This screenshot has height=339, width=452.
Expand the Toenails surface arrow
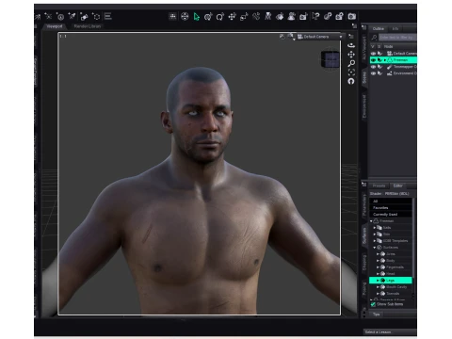point(378,294)
